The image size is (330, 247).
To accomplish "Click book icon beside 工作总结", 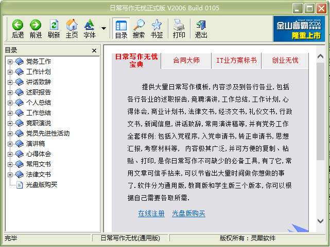I will click(x=20, y=113).
